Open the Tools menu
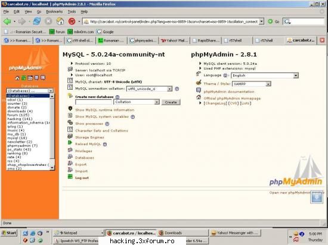This screenshot has width=328, height=245. point(72,12)
